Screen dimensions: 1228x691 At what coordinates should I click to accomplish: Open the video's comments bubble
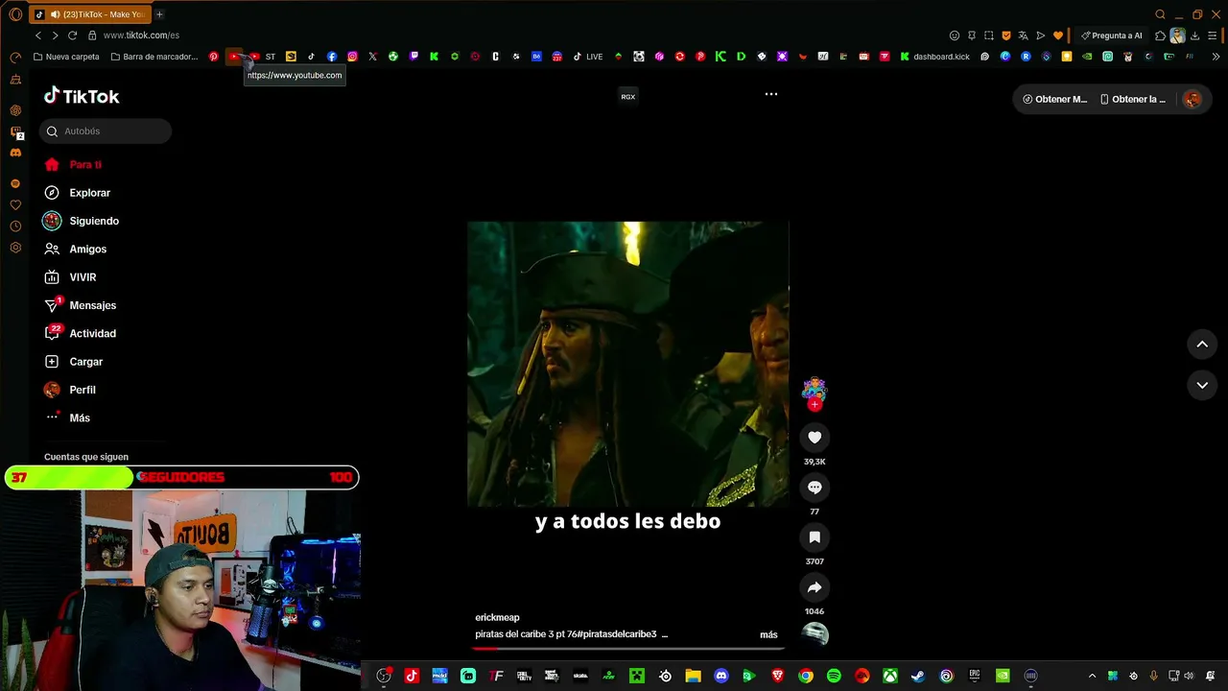point(815,488)
